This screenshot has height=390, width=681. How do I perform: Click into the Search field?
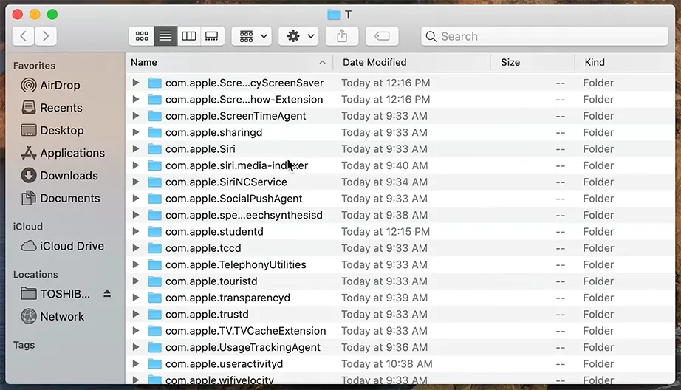(544, 36)
